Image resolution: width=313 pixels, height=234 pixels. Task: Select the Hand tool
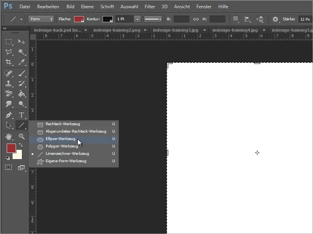[8, 136]
